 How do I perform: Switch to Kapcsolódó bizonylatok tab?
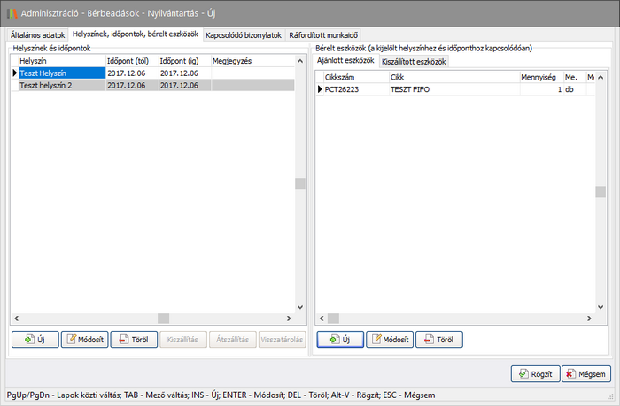point(243,35)
